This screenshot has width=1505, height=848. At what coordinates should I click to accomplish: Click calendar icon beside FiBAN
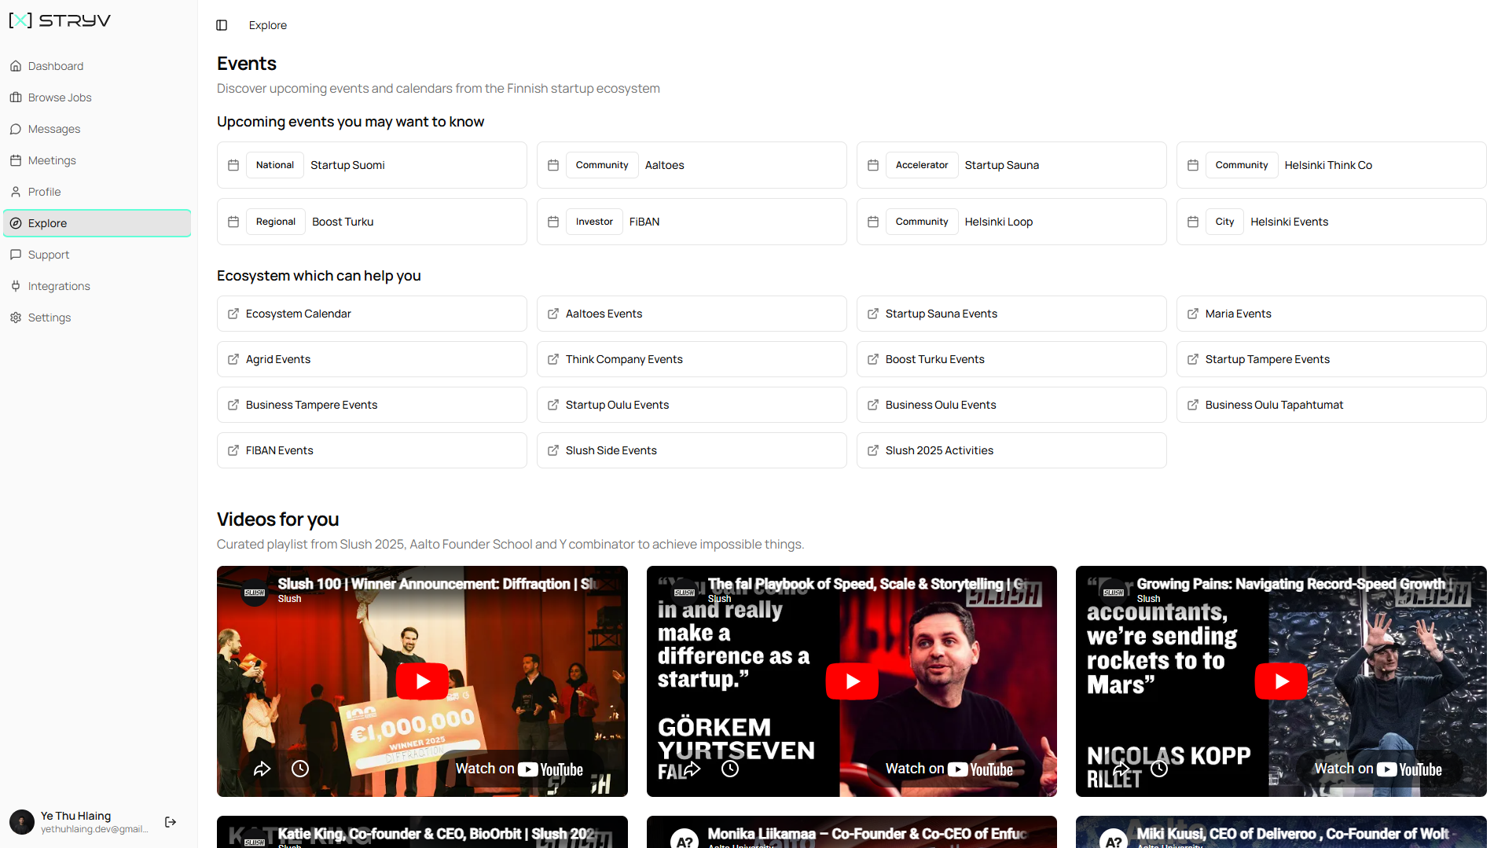tap(553, 222)
